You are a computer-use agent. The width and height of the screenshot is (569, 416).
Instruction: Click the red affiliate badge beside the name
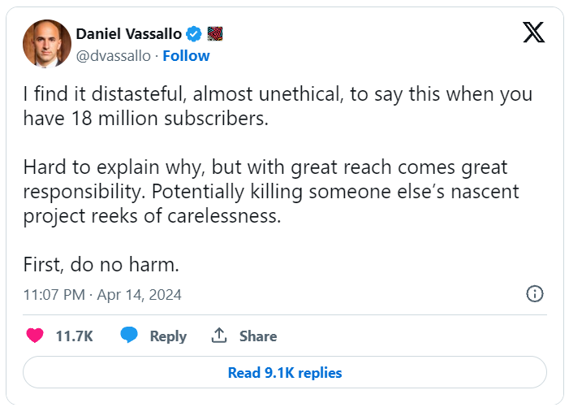(215, 34)
